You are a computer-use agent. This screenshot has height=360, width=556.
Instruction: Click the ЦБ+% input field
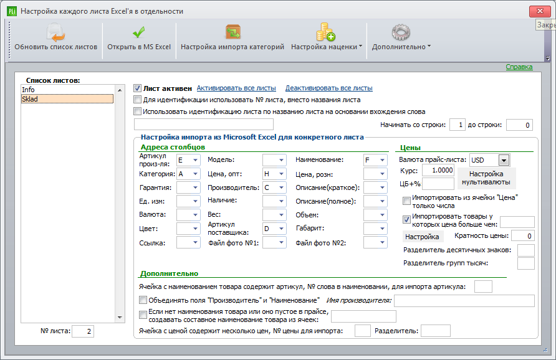(x=438, y=184)
